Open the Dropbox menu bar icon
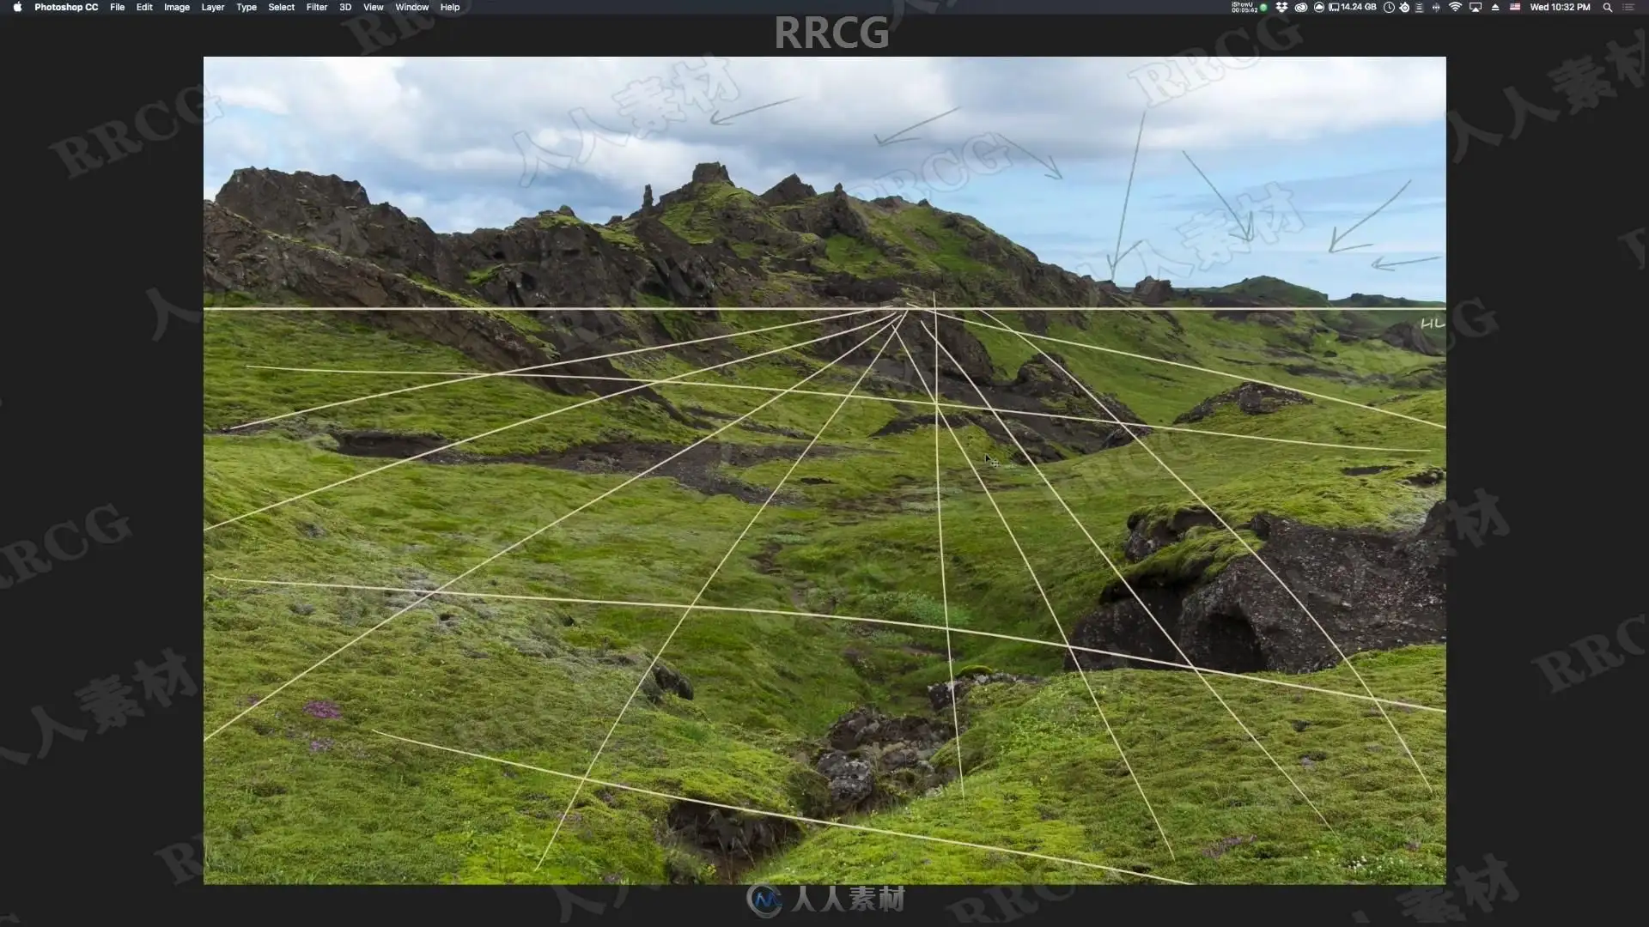 (1281, 7)
